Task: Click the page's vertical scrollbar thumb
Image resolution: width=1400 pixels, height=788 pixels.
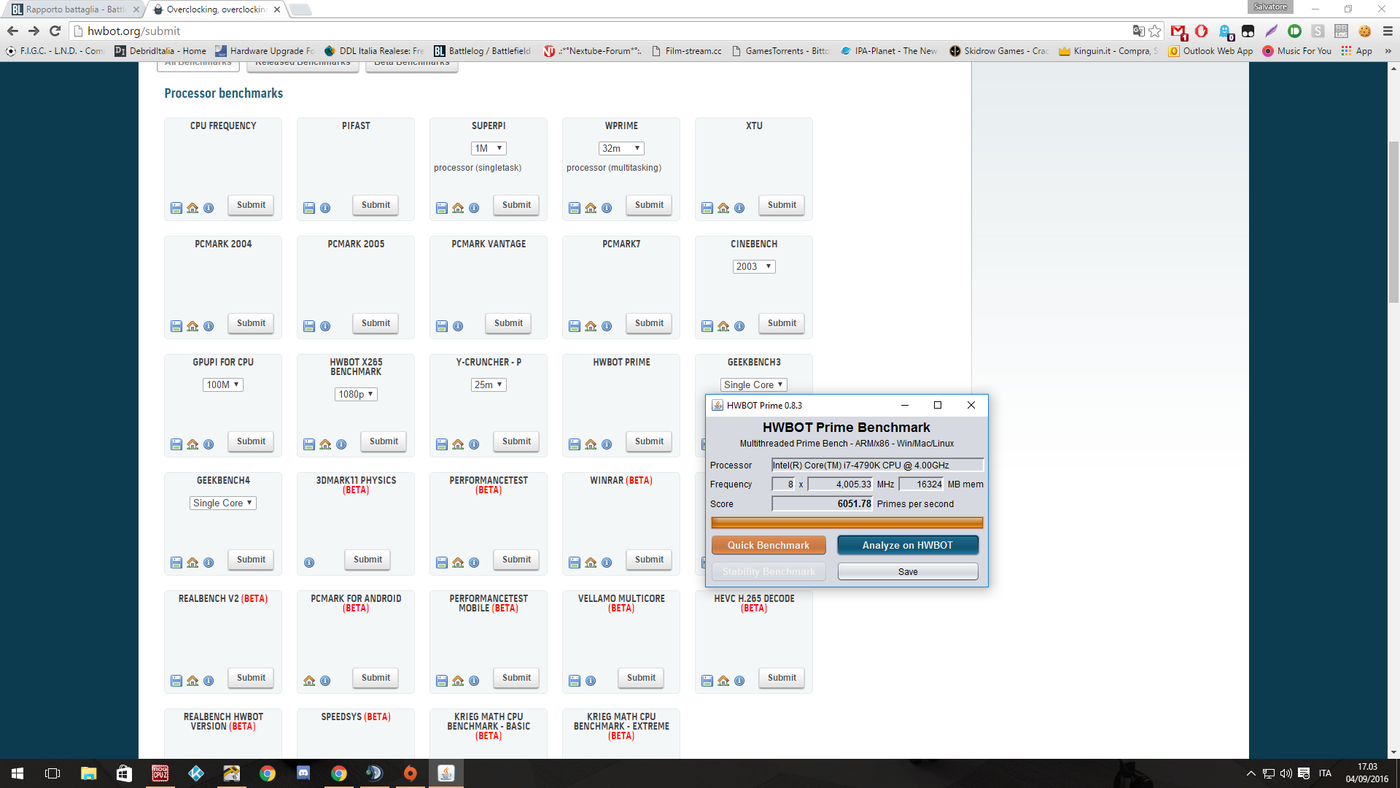Action: (1393, 223)
